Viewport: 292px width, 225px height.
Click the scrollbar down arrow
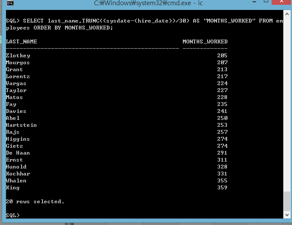[x=287, y=215]
